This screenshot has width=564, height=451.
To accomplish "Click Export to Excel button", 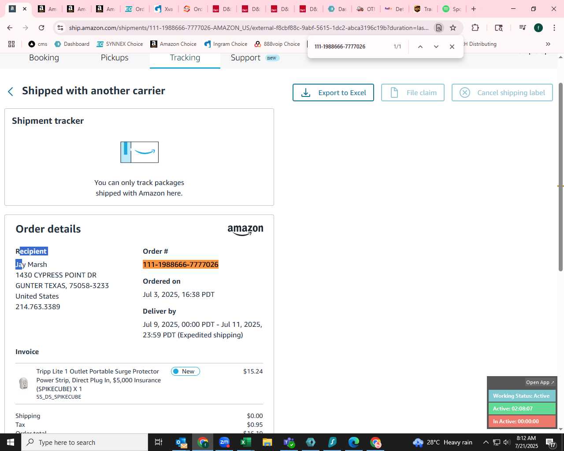I will click(x=333, y=92).
